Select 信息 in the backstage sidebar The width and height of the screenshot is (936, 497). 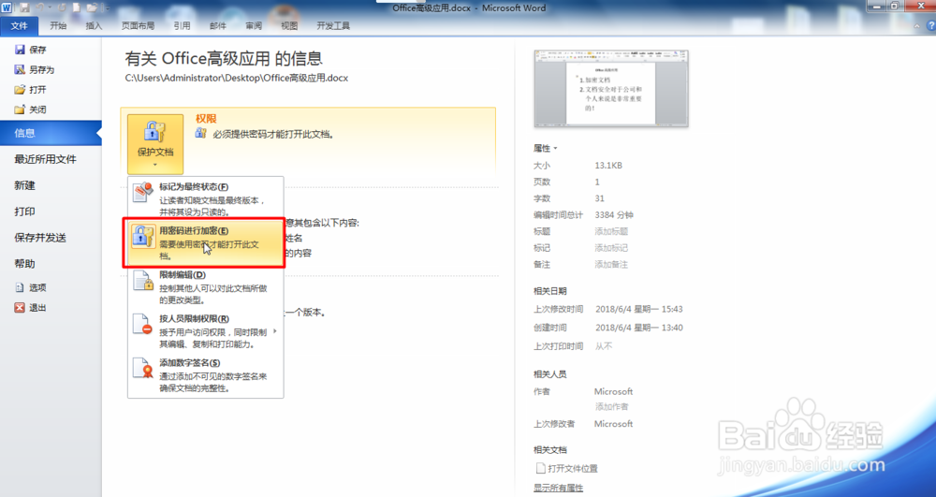tap(51, 133)
